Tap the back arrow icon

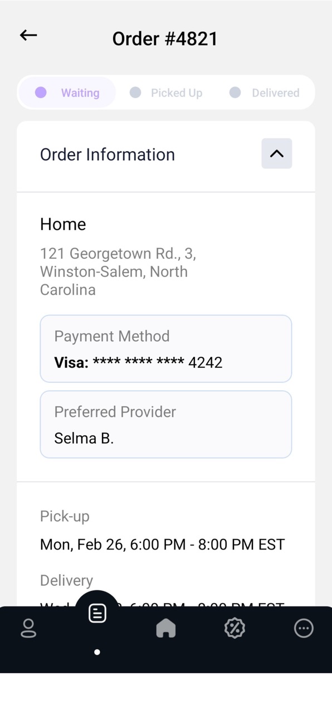(28, 36)
